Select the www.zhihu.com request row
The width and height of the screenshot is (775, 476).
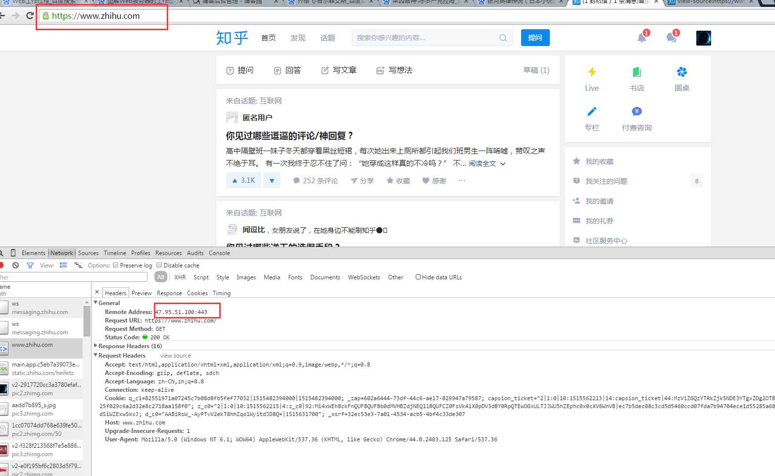tap(42, 348)
